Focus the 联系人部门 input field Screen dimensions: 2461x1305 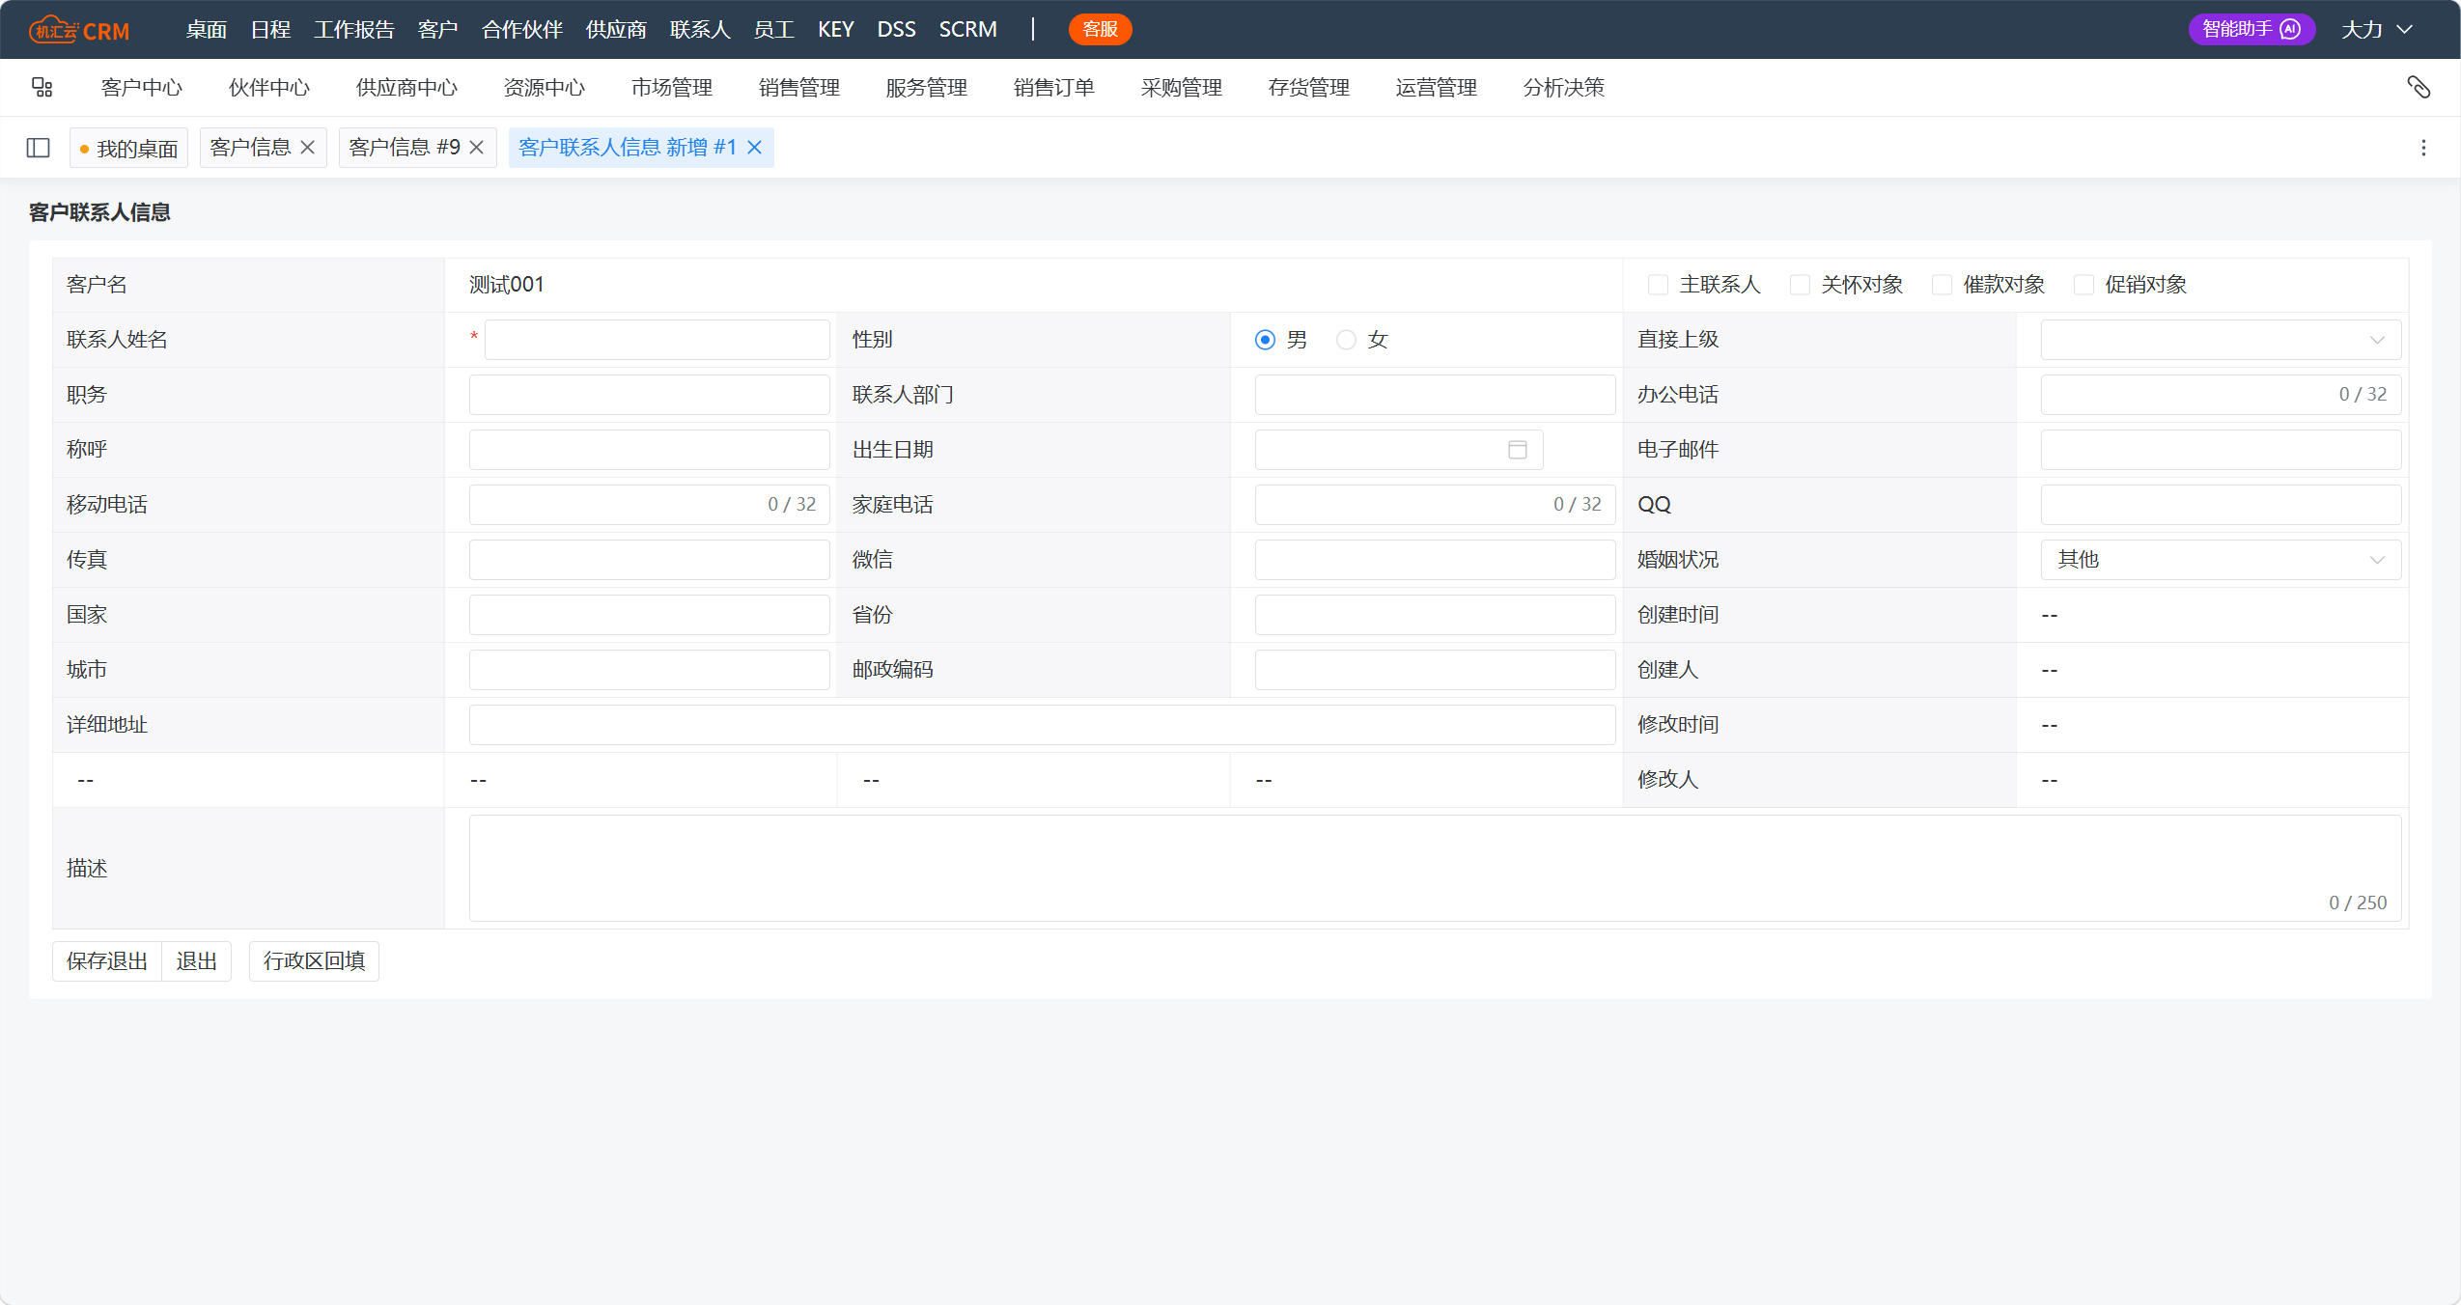tap(1435, 395)
